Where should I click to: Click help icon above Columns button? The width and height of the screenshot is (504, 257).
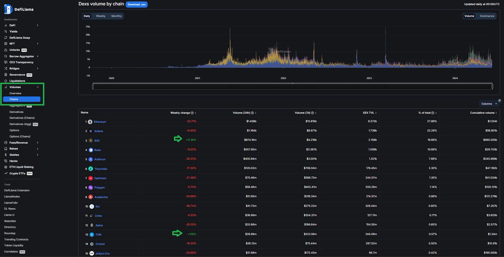(499, 100)
